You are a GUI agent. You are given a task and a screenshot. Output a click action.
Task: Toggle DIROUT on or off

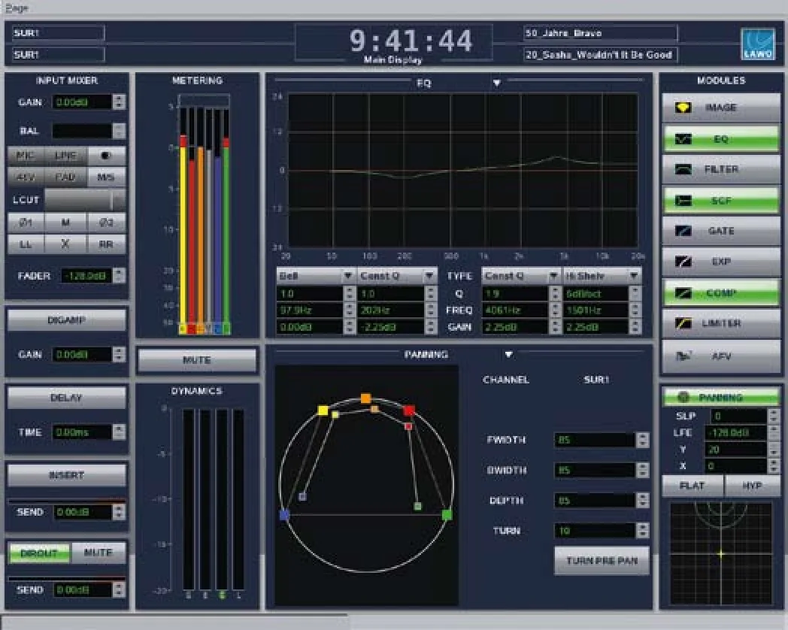point(39,553)
